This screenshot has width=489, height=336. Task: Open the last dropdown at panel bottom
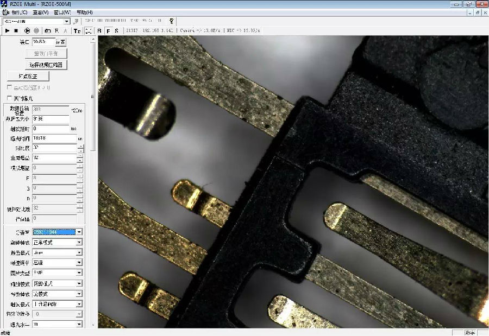pos(79,324)
